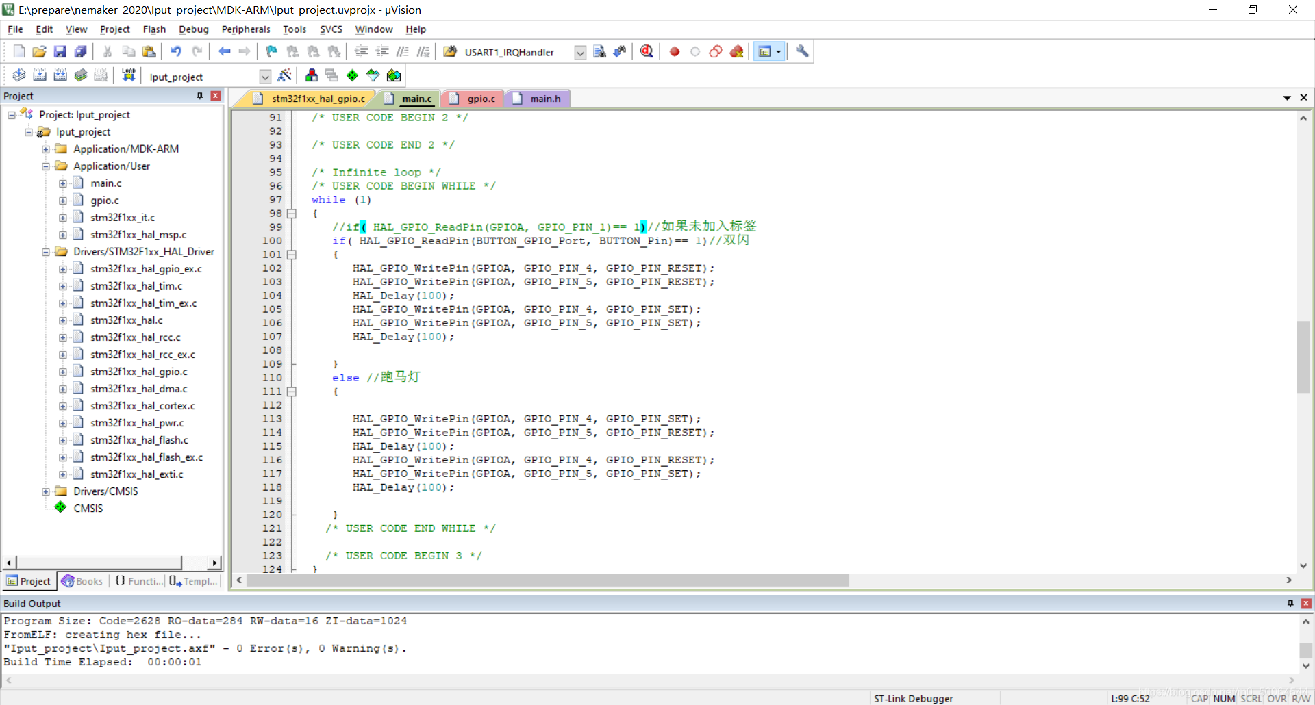Start the debug session icon
Screen dimensions: 1315x705
tap(646, 51)
